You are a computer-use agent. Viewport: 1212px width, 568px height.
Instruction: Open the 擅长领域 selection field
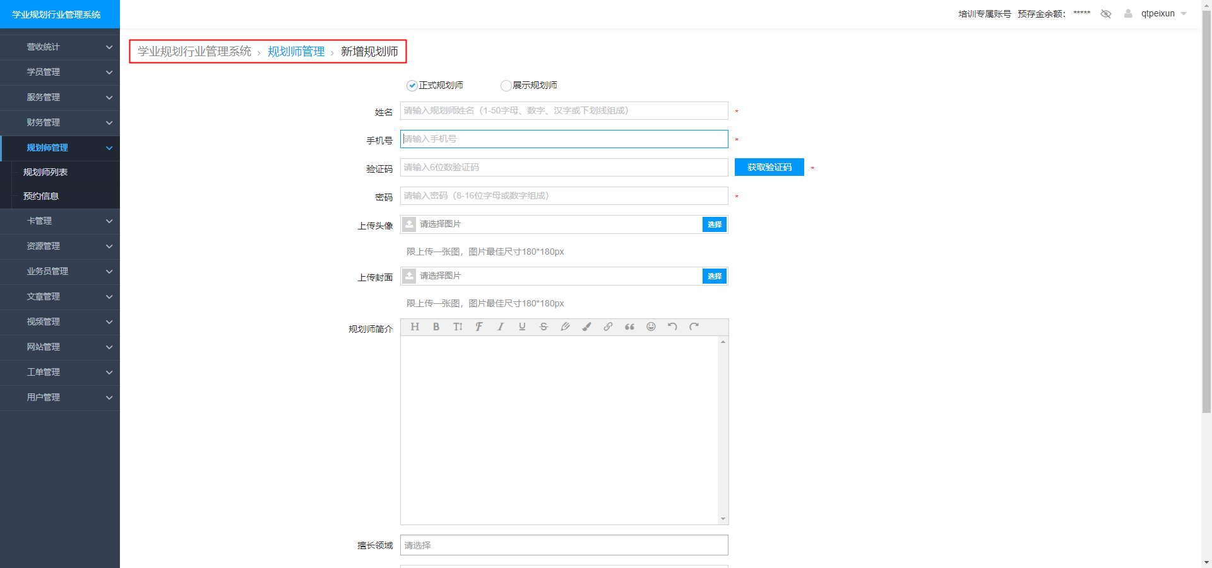click(564, 545)
